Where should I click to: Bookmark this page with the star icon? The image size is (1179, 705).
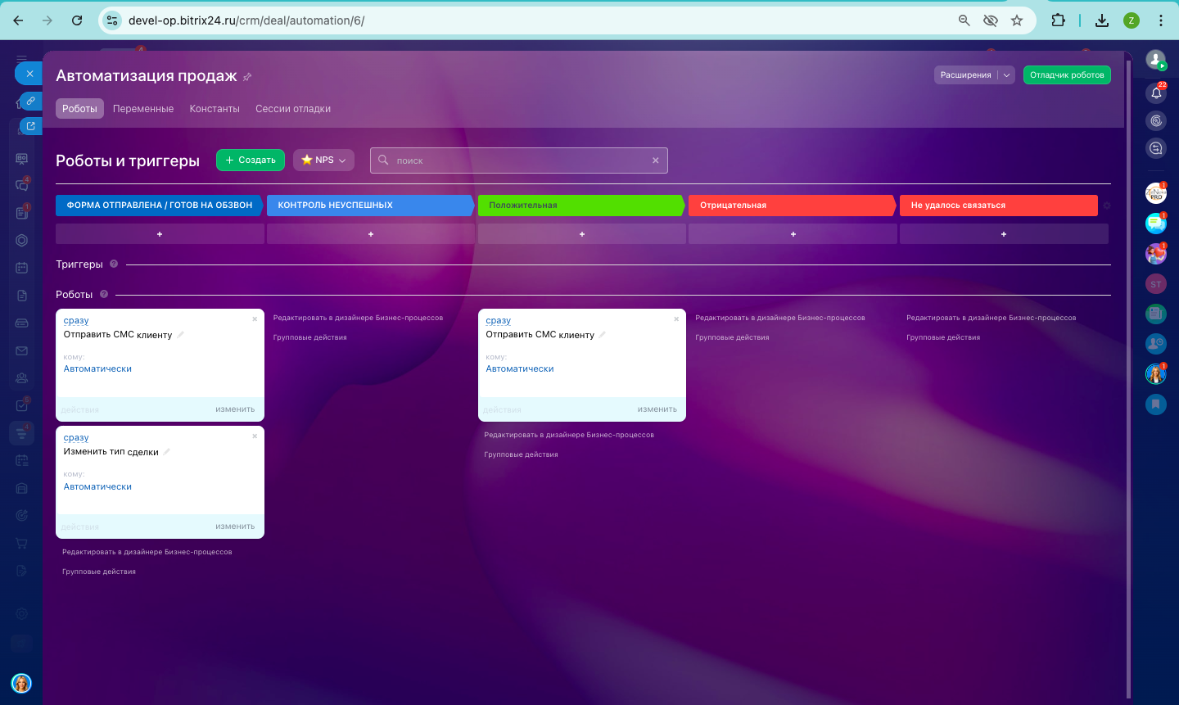[x=1017, y=20]
